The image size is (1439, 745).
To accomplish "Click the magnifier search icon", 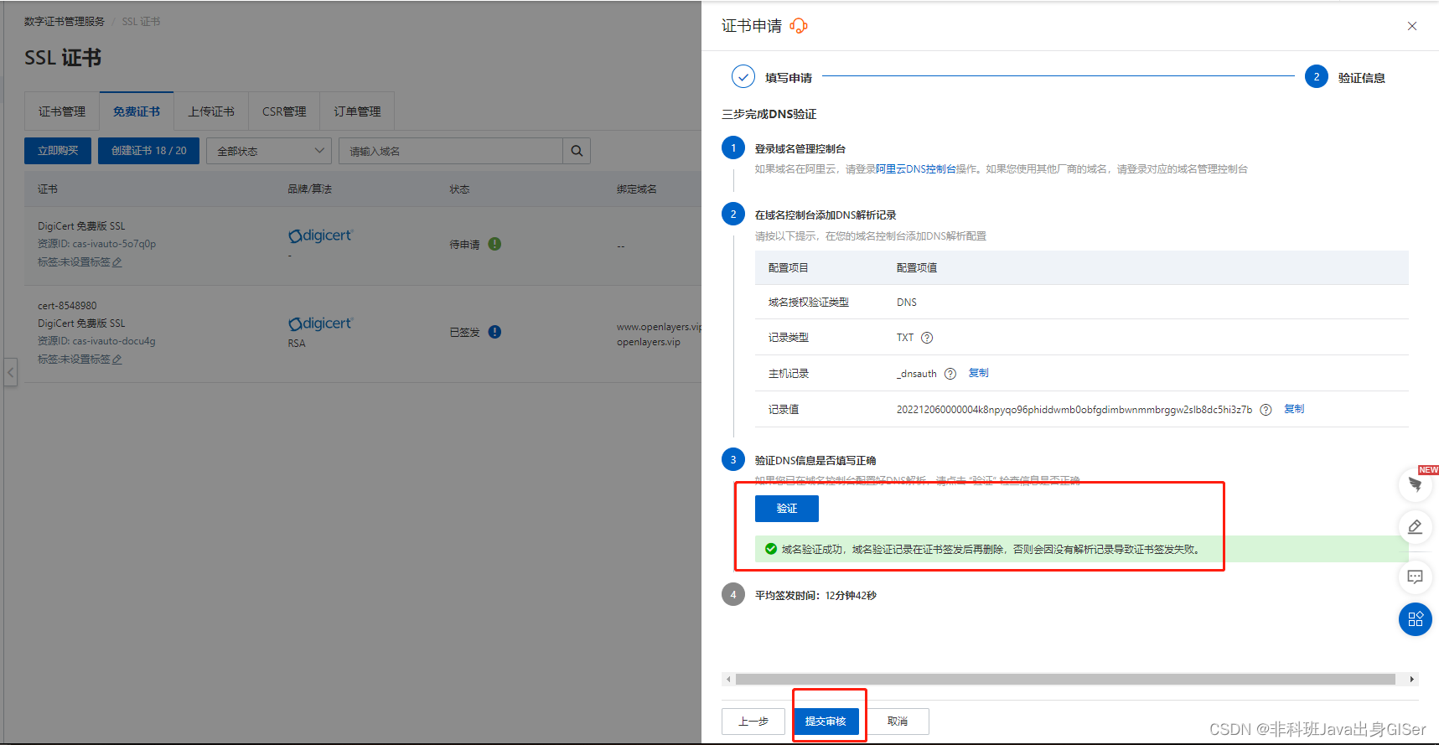I will pos(577,151).
